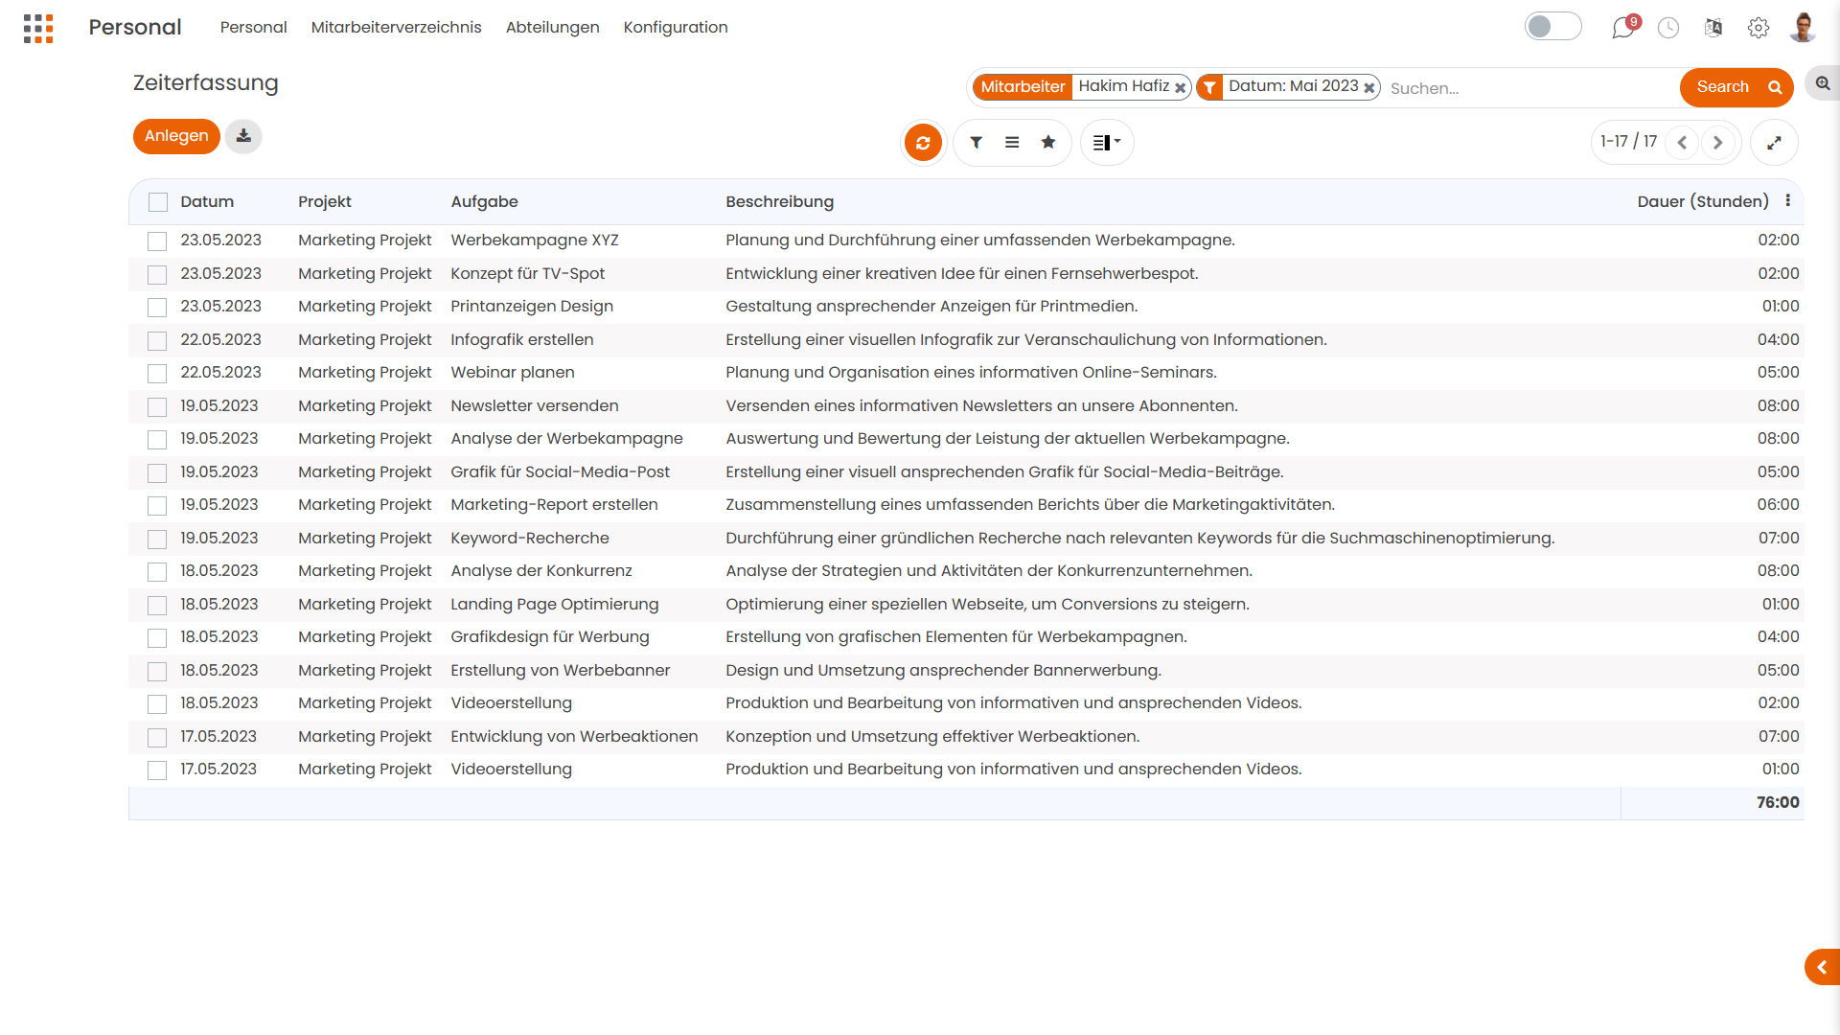
Task: Tick checkbox for Infografik erstellen row
Action: click(x=157, y=341)
